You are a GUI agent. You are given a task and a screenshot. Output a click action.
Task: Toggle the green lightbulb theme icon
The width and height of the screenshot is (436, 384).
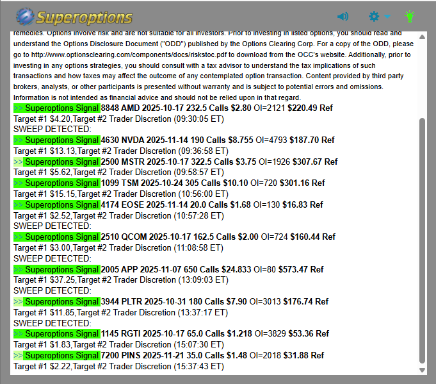[x=410, y=16]
